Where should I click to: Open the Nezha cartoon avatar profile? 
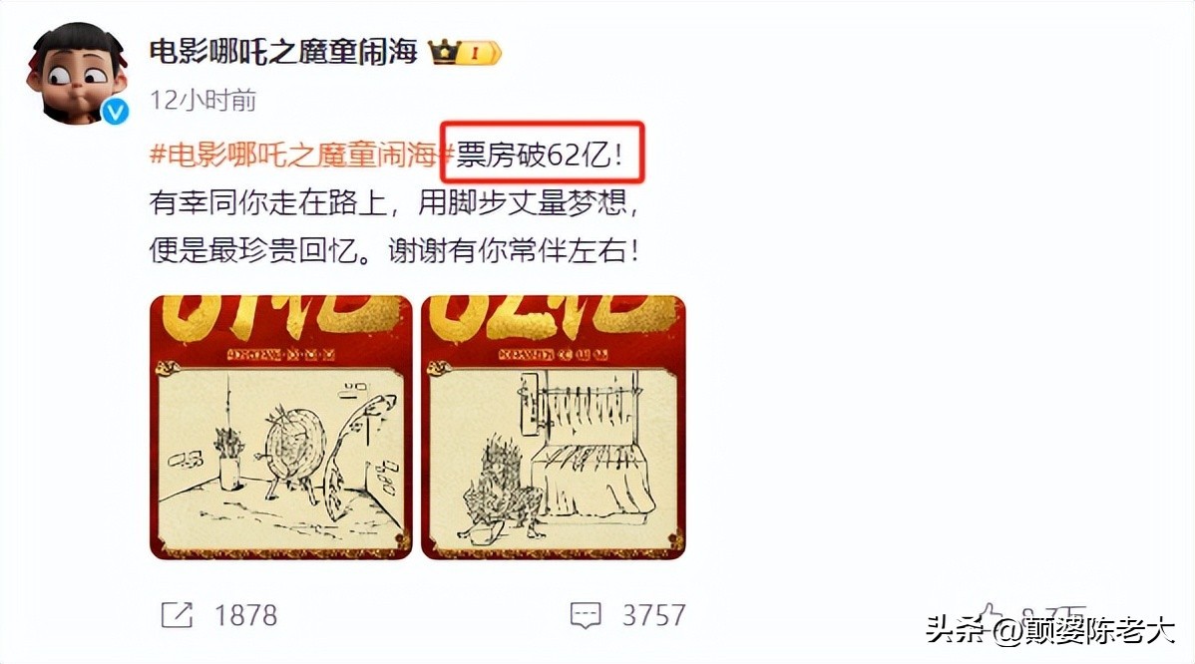pos(76,74)
